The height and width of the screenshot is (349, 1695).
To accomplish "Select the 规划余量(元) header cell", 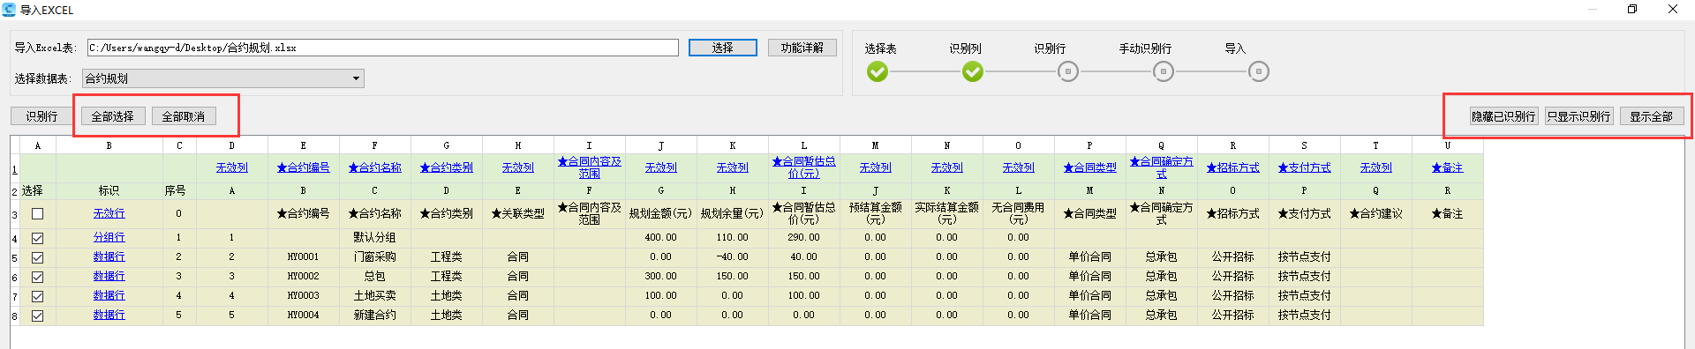I will (x=732, y=214).
